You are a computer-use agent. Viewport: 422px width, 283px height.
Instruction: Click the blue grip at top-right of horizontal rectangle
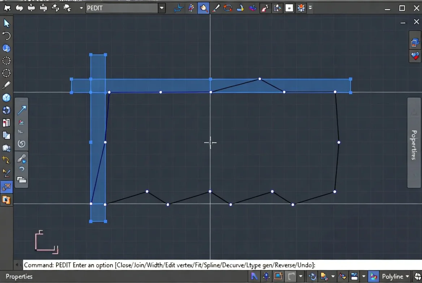350,79
